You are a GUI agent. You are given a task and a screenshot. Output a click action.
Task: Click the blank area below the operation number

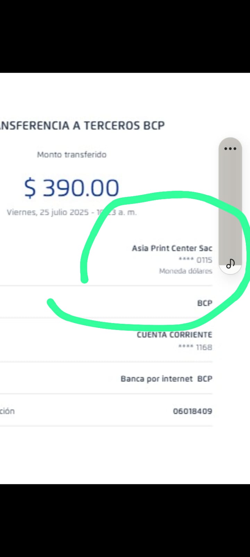(125, 453)
